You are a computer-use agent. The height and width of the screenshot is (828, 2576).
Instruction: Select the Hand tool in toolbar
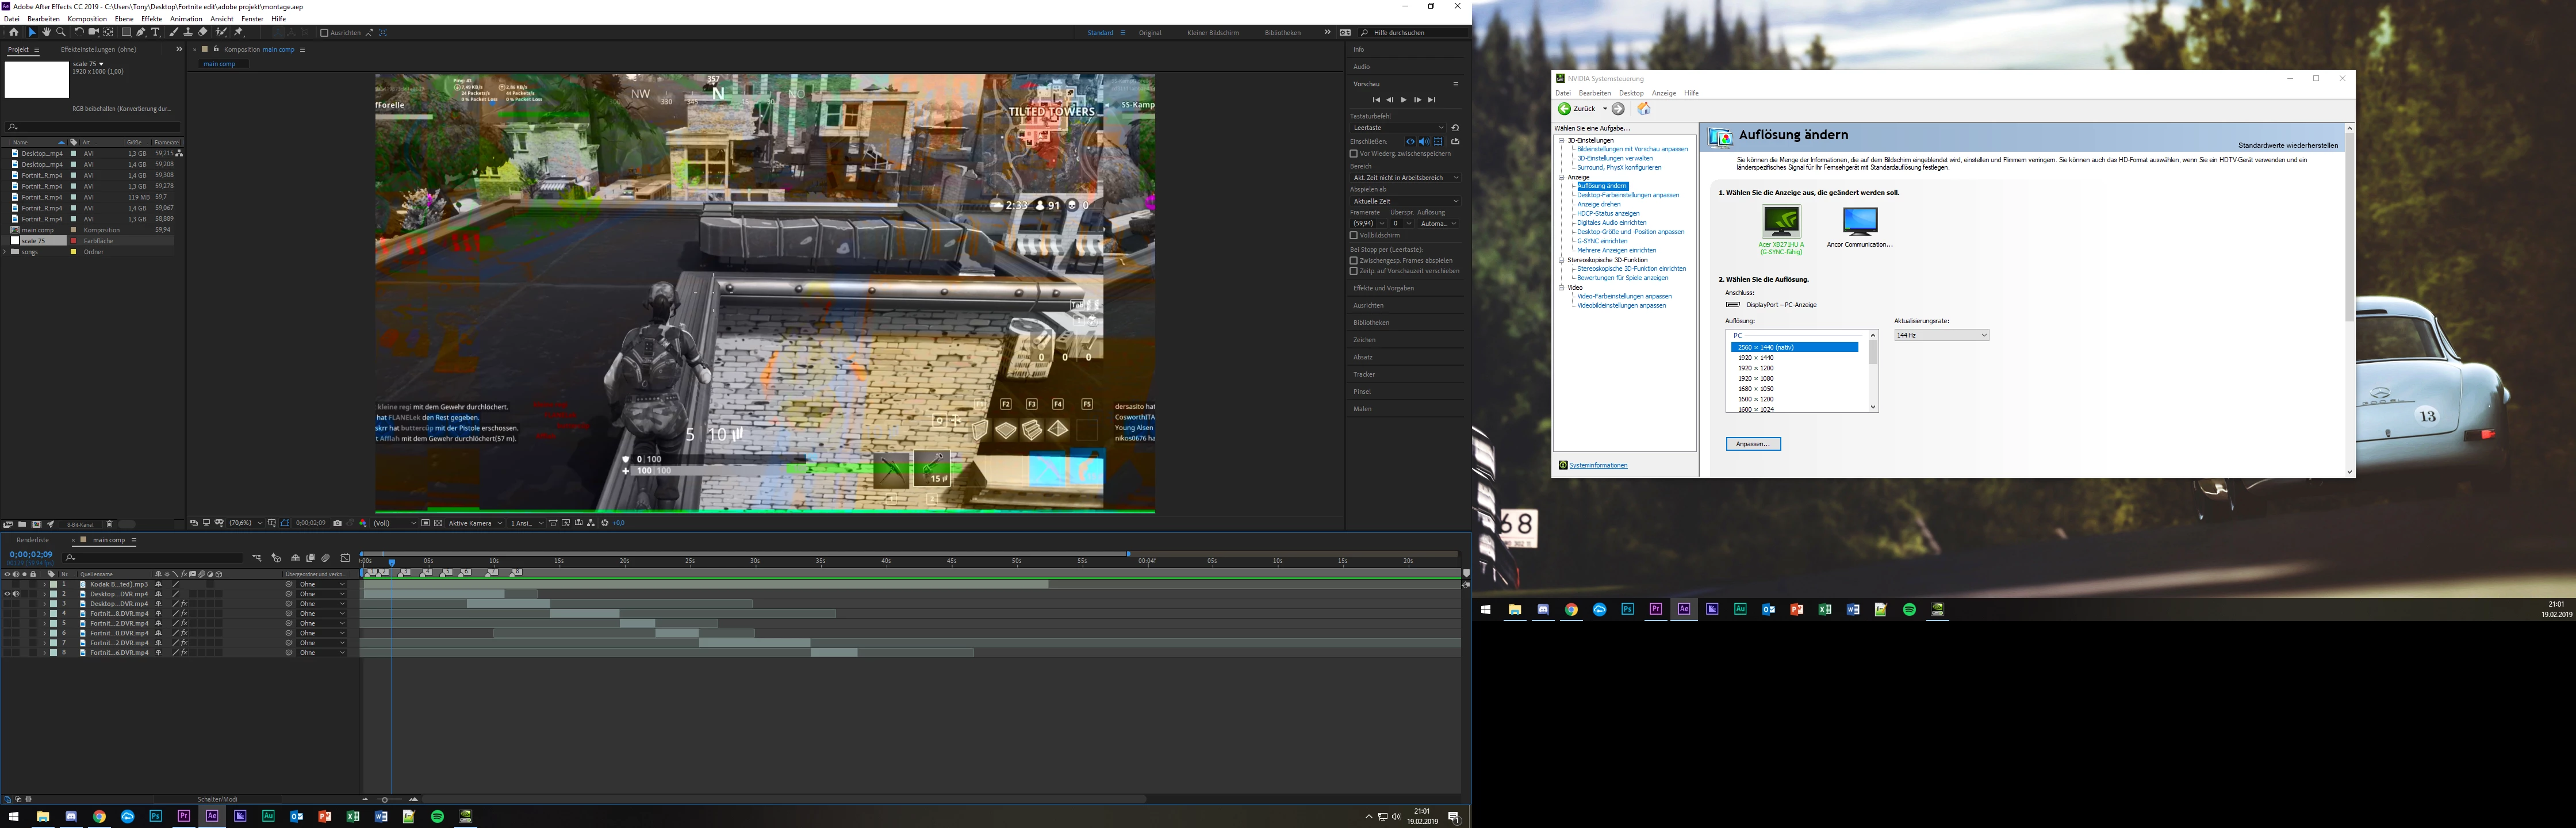tap(46, 32)
